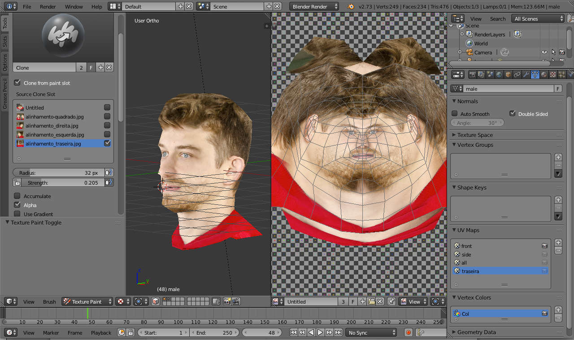The height and width of the screenshot is (340, 574).
Task: Open the Particles properties tab (sparkles icon)
Action: tap(561, 75)
